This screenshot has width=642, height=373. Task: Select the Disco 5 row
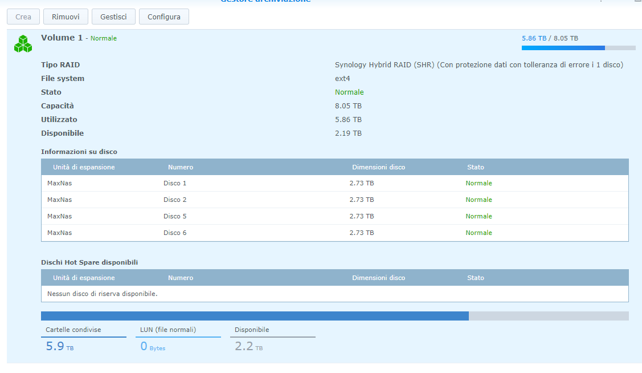[334, 216]
